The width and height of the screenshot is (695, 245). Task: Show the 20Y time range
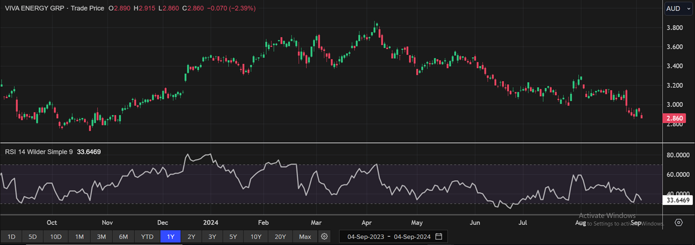click(281, 237)
